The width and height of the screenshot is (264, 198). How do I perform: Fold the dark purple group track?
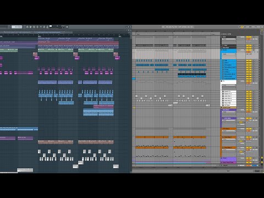coord(221,110)
